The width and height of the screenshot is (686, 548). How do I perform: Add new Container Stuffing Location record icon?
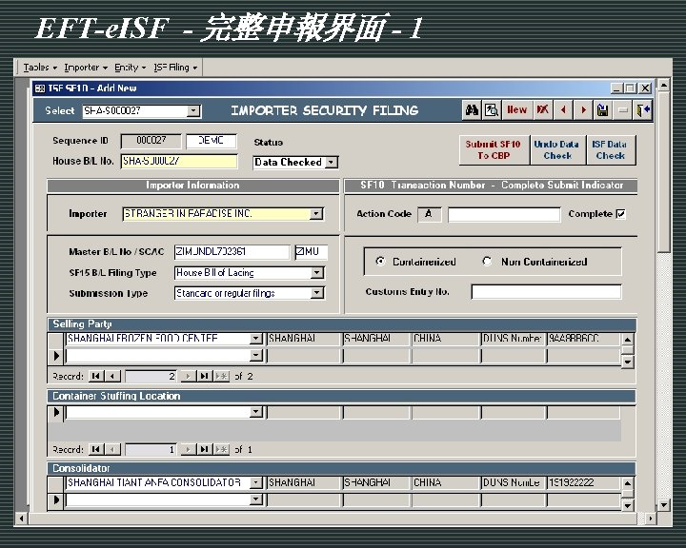coord(221,449)
